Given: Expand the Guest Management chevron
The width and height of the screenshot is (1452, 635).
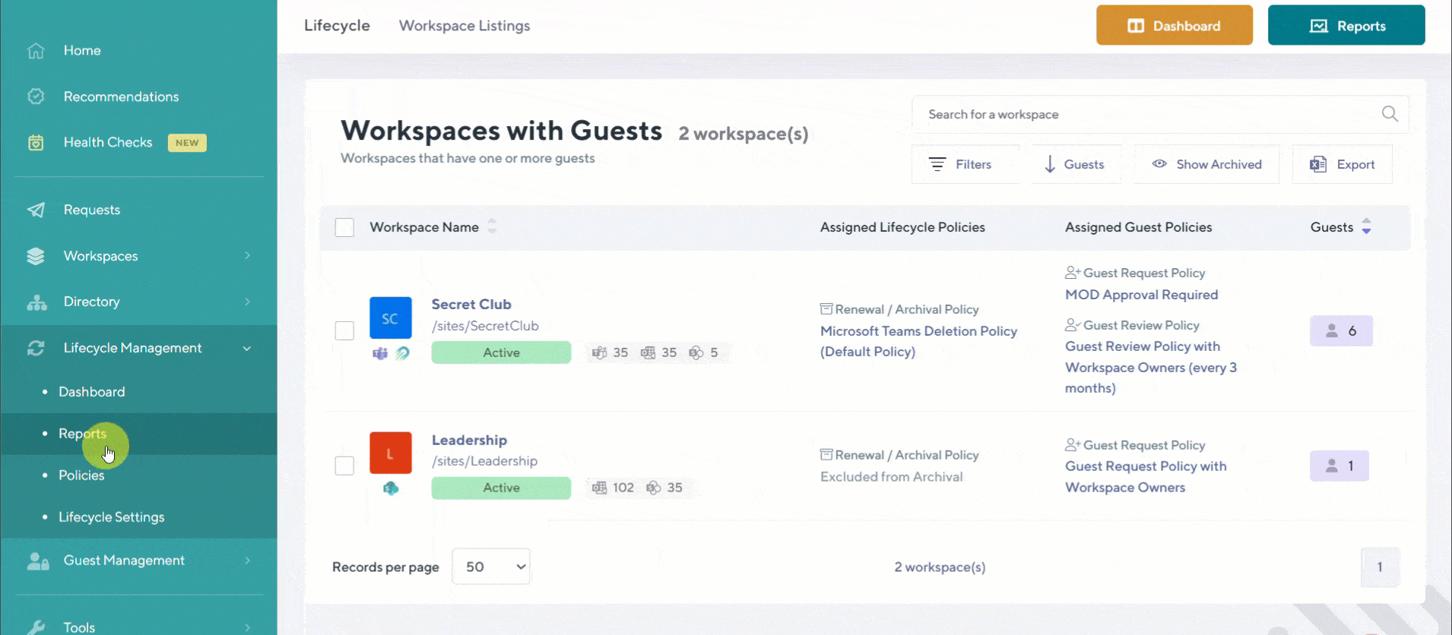Looking at the screenshot, I should coord(247,561).
